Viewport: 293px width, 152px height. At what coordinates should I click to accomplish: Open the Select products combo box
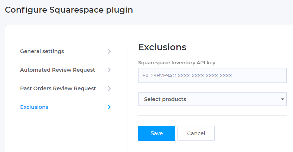tap(212, 99)
